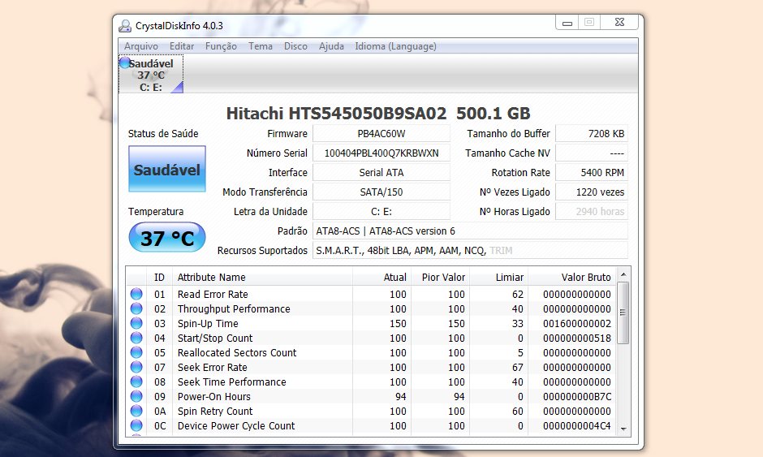Click the Hitachi HTS545050B9SA02 500.1 GB heading

378,114
